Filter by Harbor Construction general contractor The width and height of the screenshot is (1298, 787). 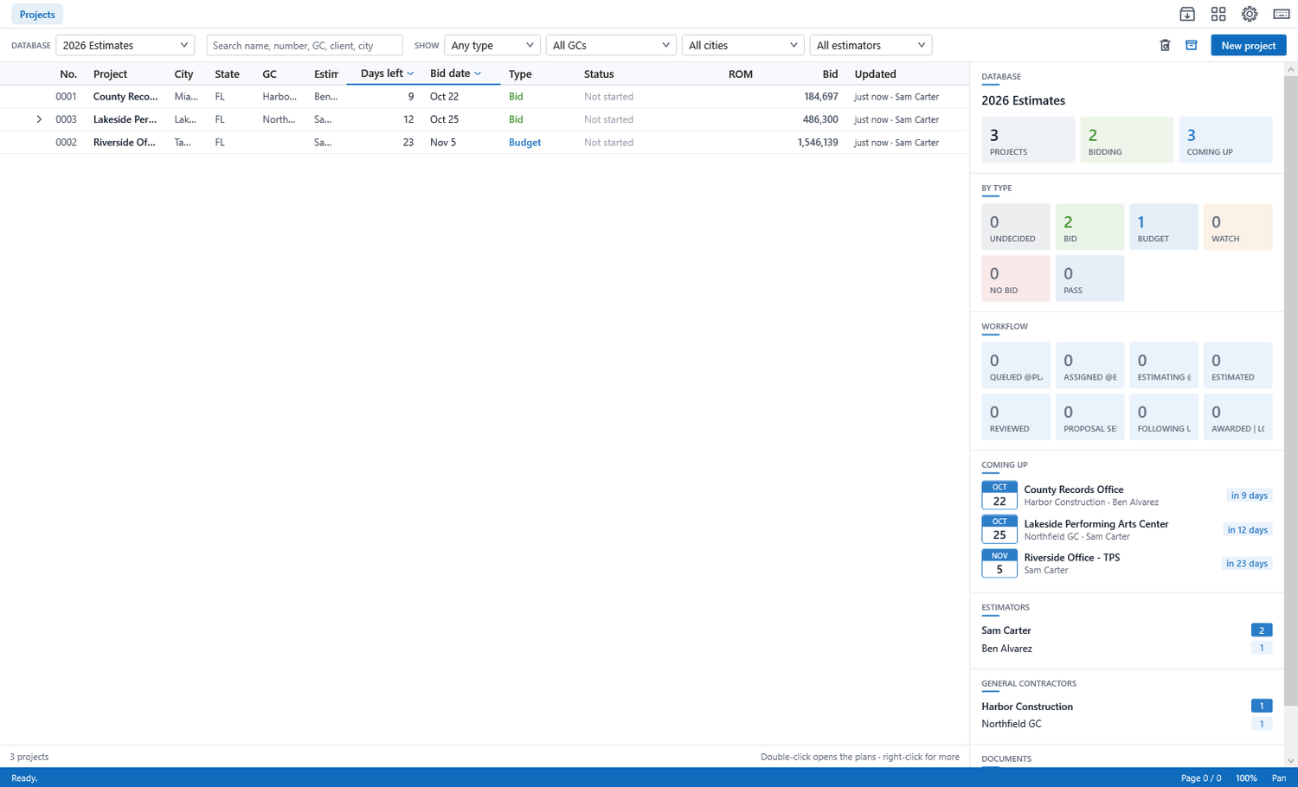click(1127, 707)
